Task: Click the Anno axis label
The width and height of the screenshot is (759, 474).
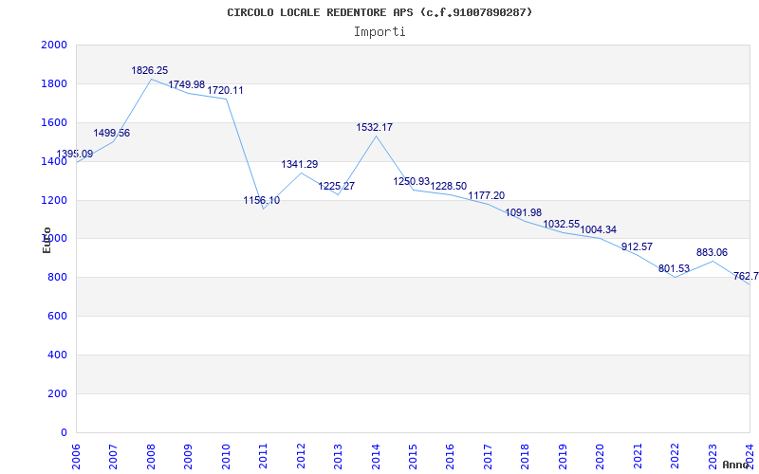Action: tap(735, 465)
